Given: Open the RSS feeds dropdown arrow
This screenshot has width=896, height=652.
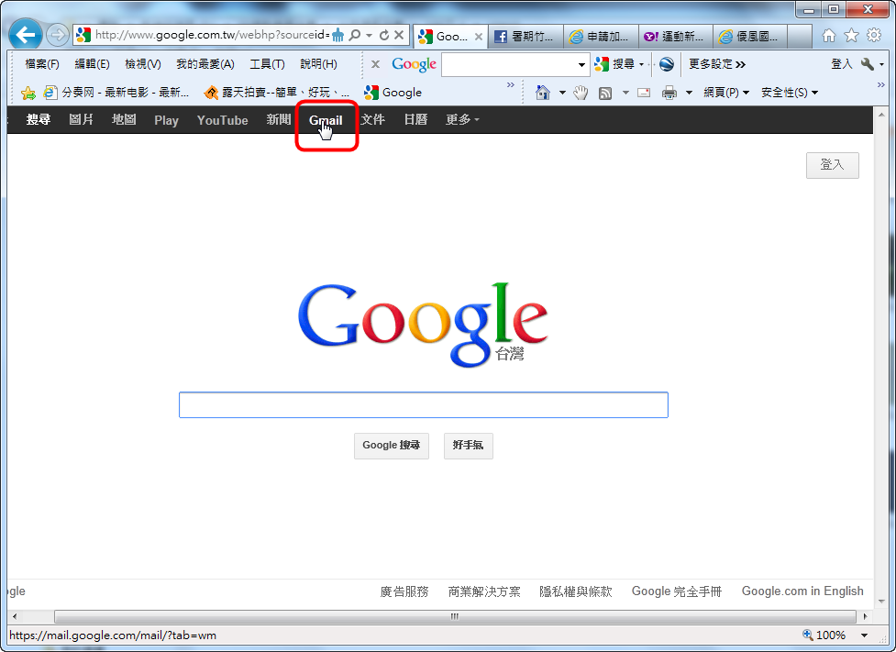Looking at the screenshot, I should (x=625, y=93).
